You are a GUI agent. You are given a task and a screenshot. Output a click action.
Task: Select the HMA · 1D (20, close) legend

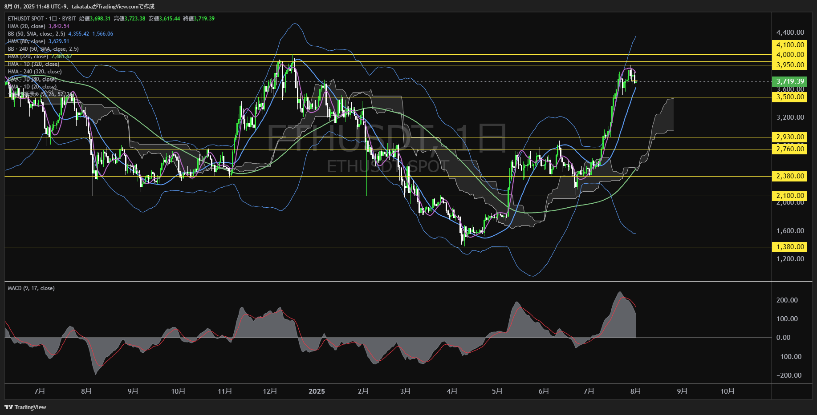click(x=32, y=87)
